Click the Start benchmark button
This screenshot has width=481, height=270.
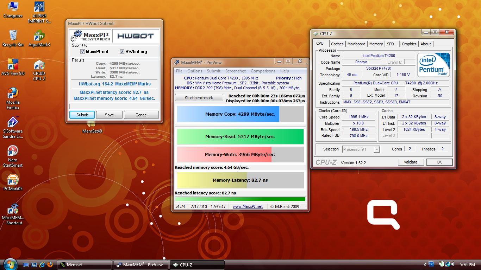[199, 98]
